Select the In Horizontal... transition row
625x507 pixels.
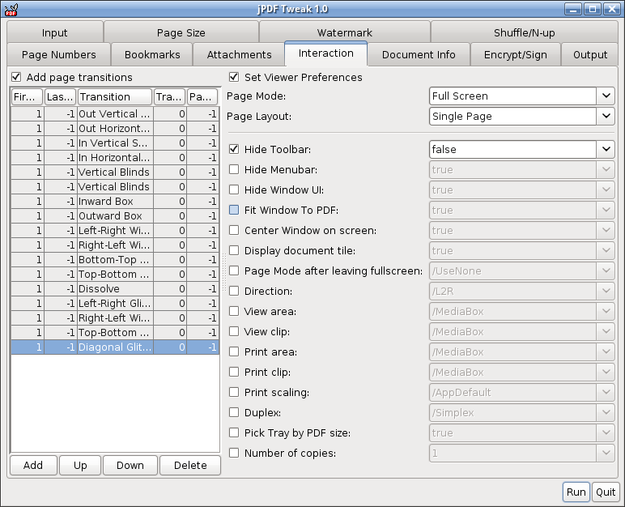point(115,158)
